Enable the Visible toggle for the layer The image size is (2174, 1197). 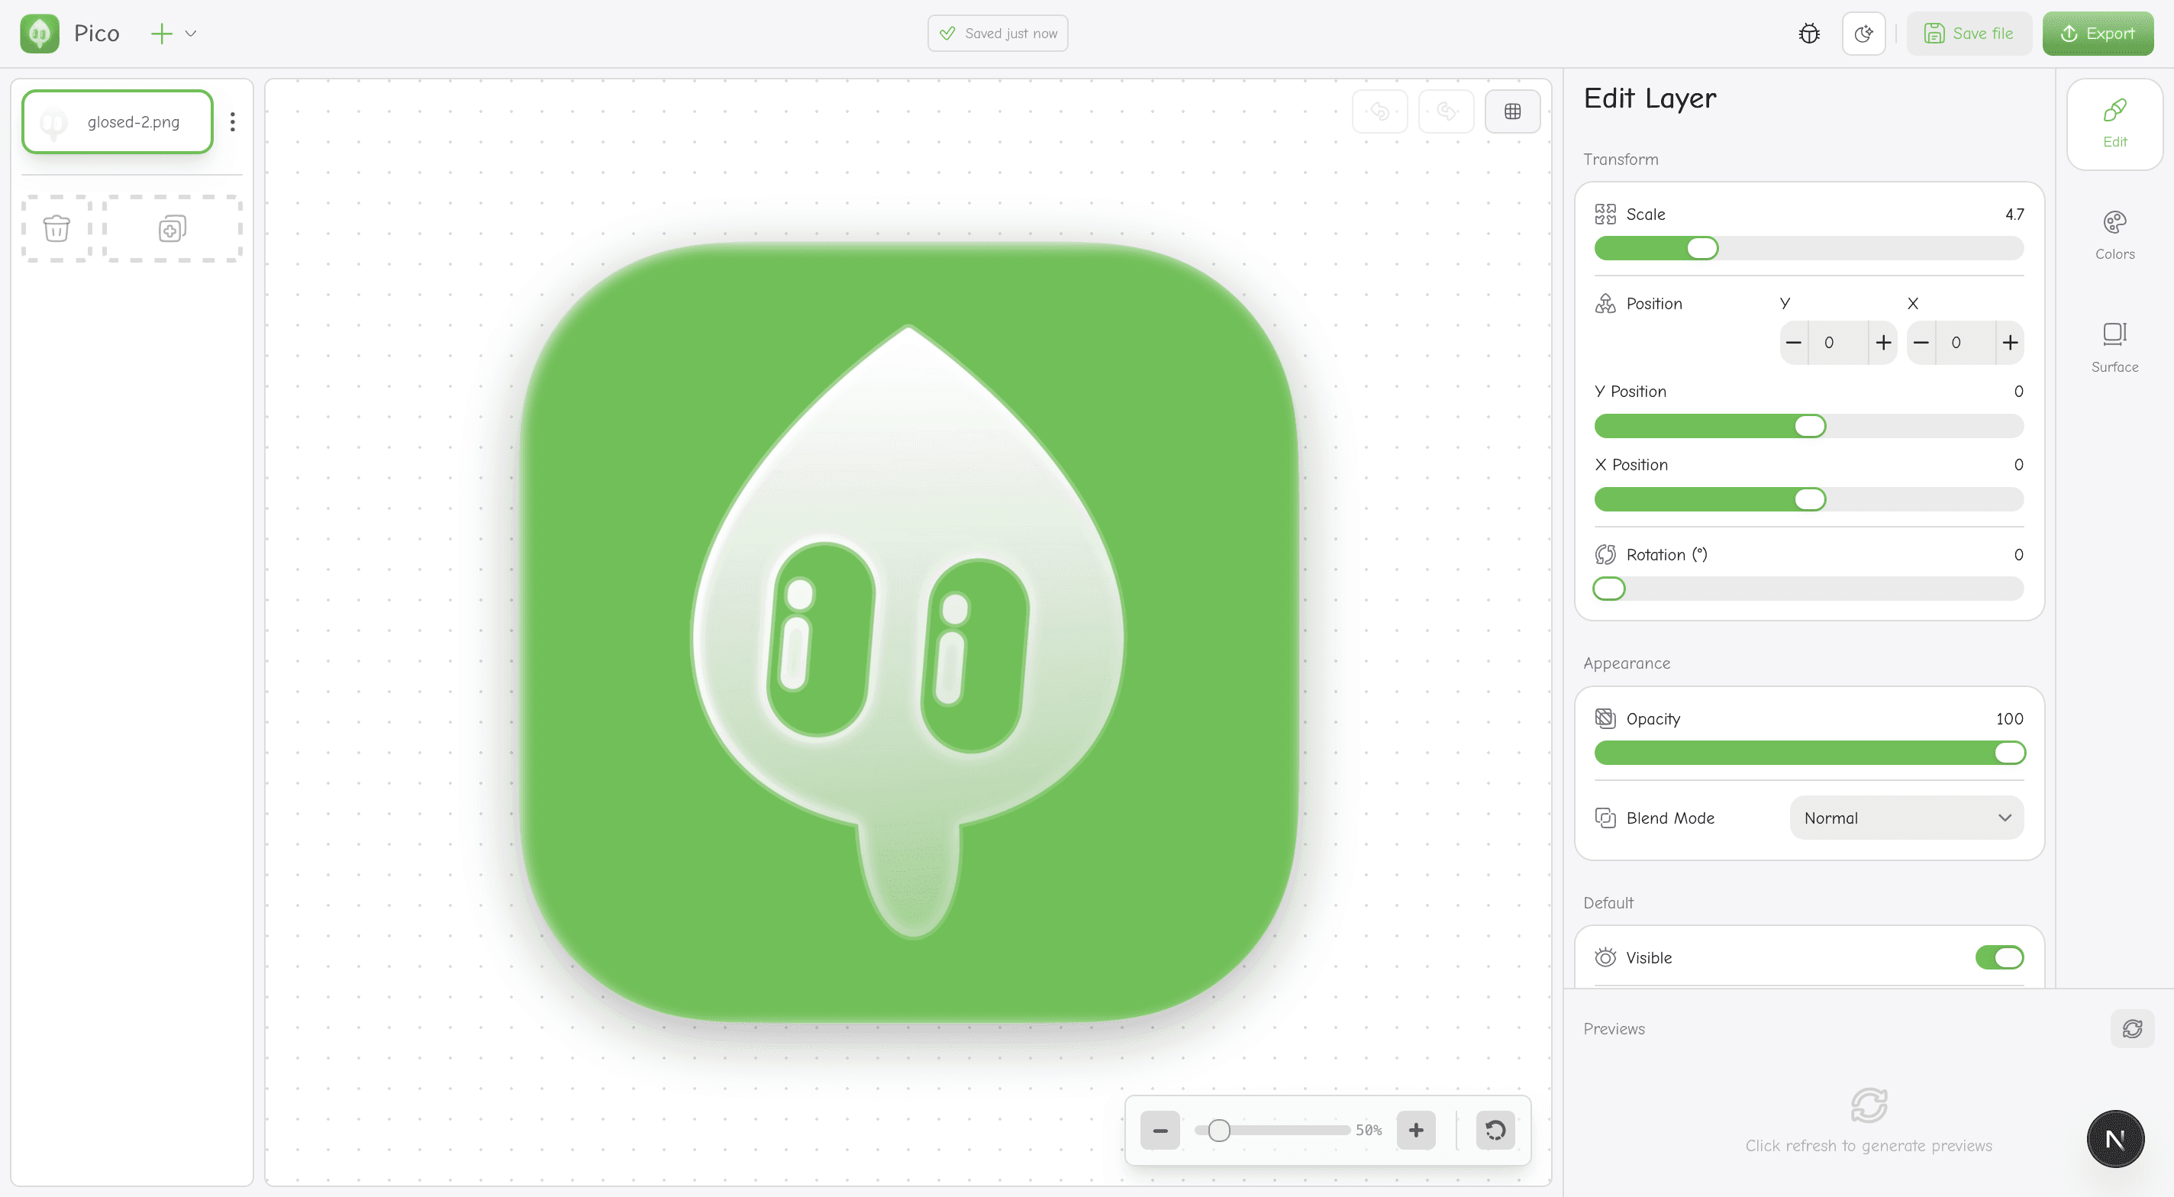coord(1998,957)
